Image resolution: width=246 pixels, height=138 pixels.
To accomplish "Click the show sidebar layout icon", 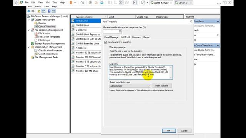I will [x=110, y=3].
